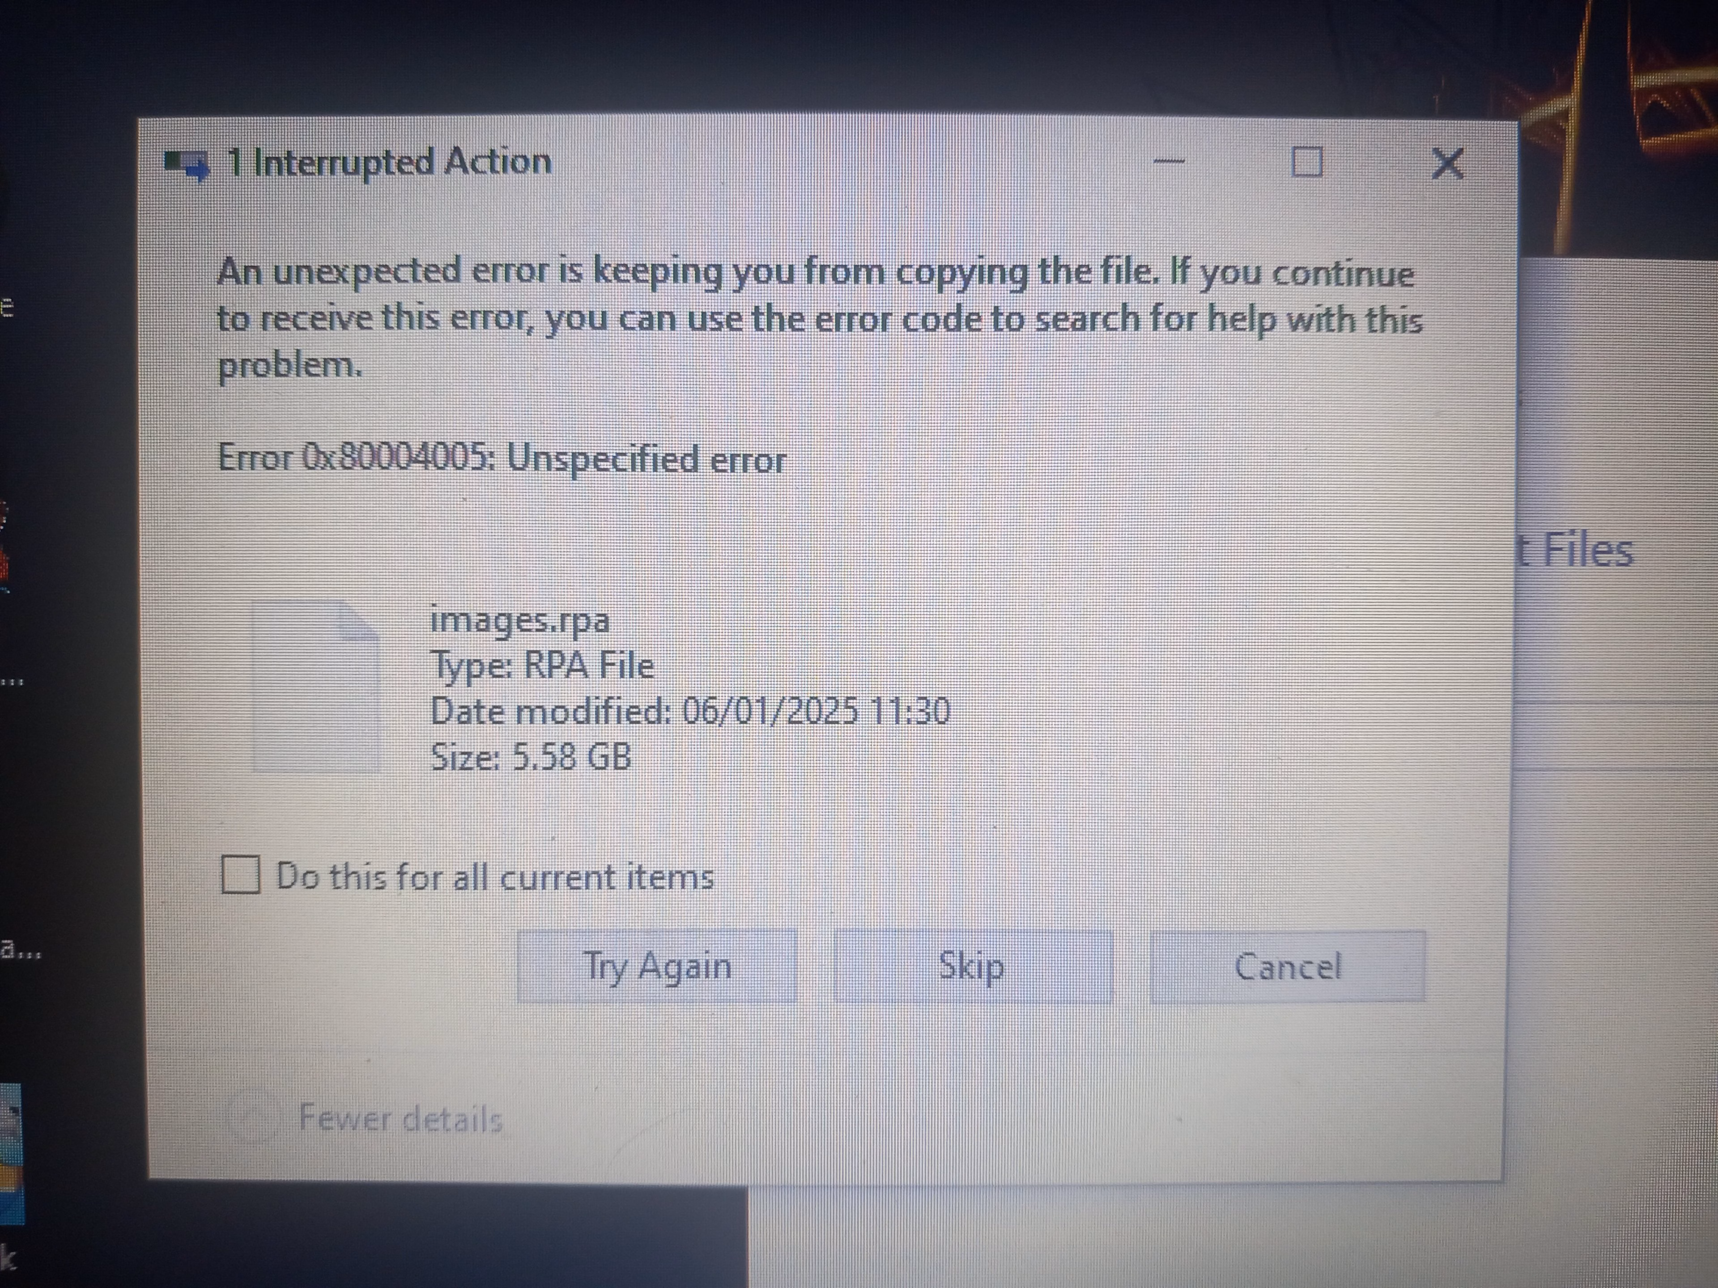The width and height of the screenshot is (1718, 1288).
Task: Maximize the Interrupted Action dialog window
Action: (1306, 162)
